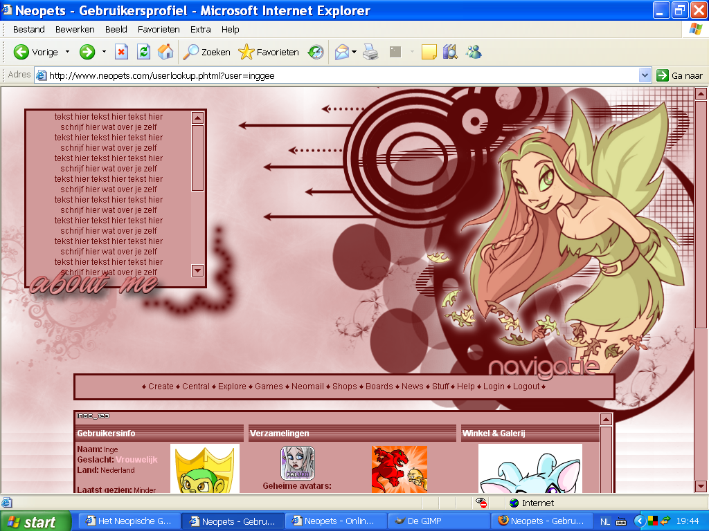Image resolution: width=709 pixels, height=531 pixels.
Task: Click the Explore navigation link
Action: pos(232,386)
